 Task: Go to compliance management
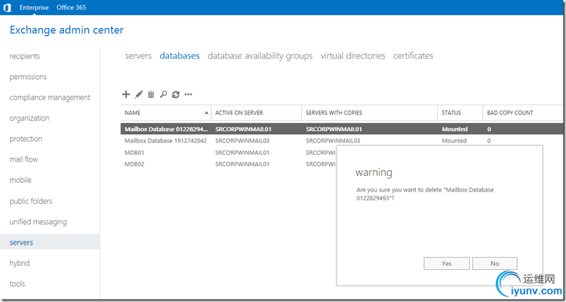tap(50, 97)
